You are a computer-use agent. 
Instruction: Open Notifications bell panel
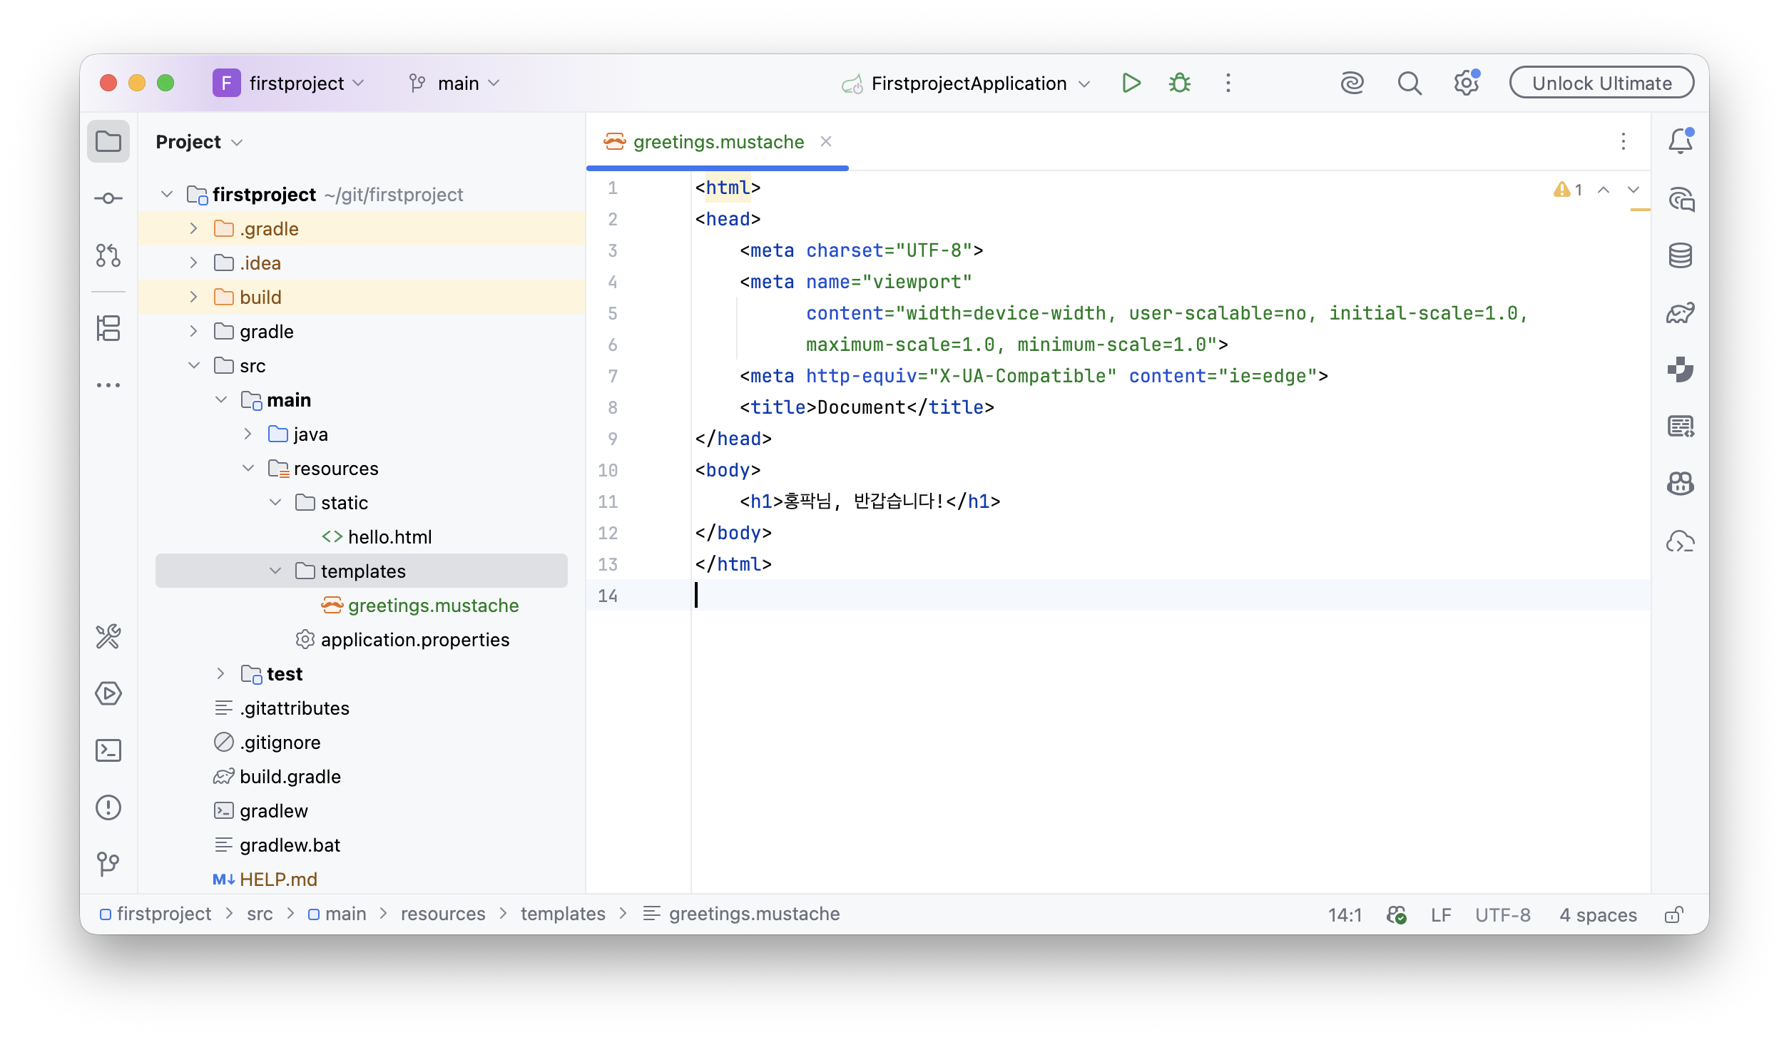point(1681,141)
